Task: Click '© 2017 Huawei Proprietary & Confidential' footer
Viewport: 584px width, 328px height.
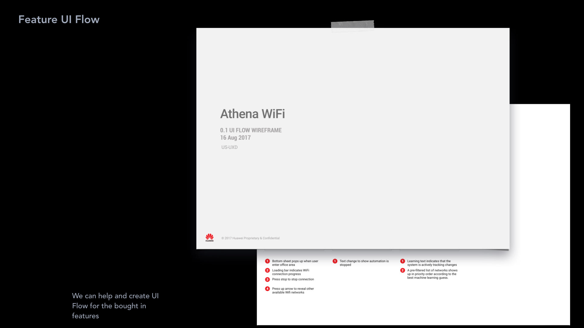Action: (x=250, y=238)
